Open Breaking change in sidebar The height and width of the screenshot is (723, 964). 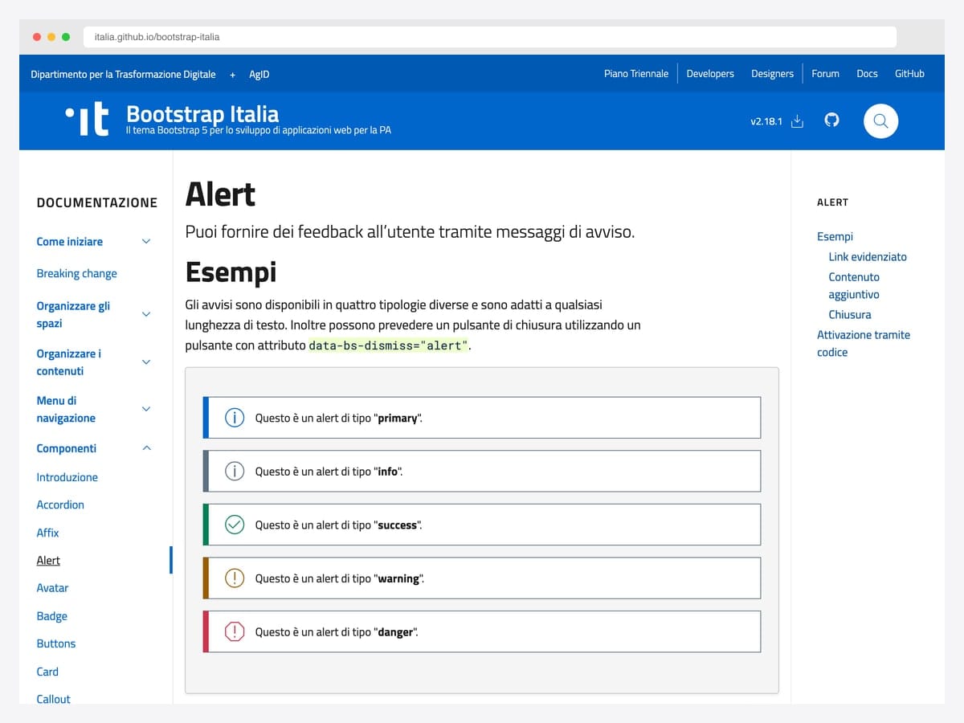pyautogui.click(x=76, y=274)
